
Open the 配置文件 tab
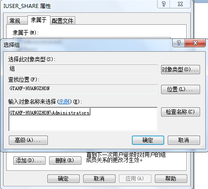pos(62,21)
